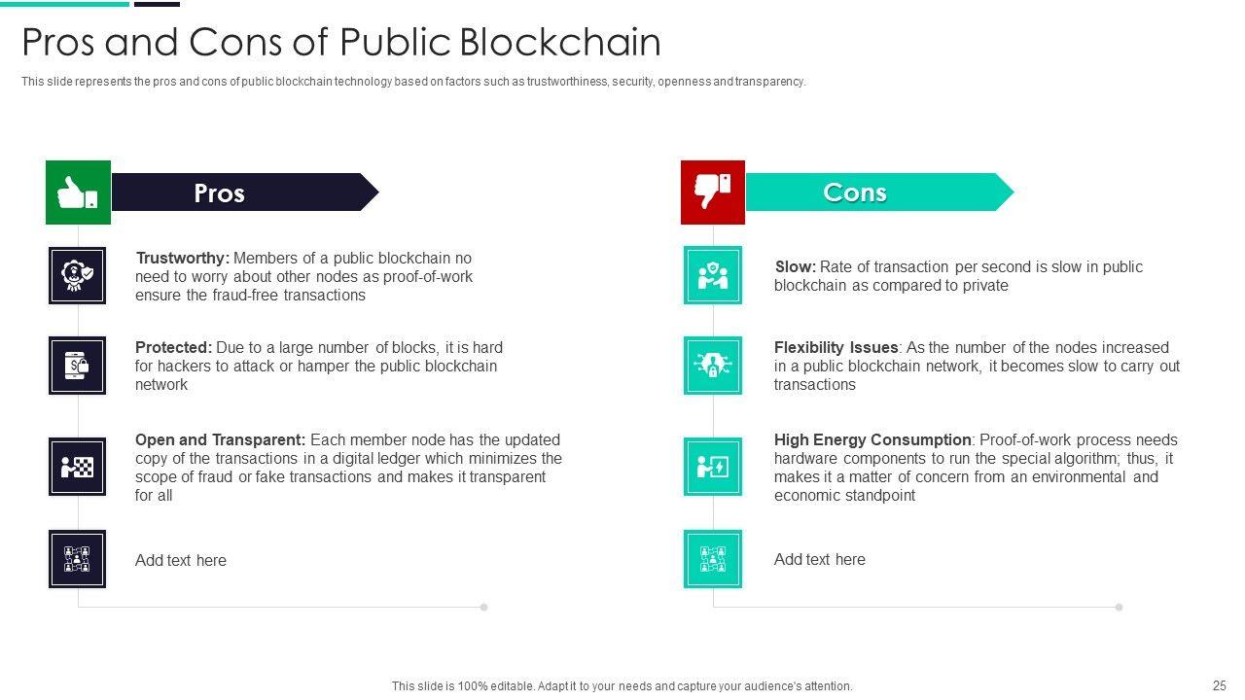The width and height of the screenshot is (1245, 700).
Task: Select the Trustworthy description text
Action: tap(303, 277)
